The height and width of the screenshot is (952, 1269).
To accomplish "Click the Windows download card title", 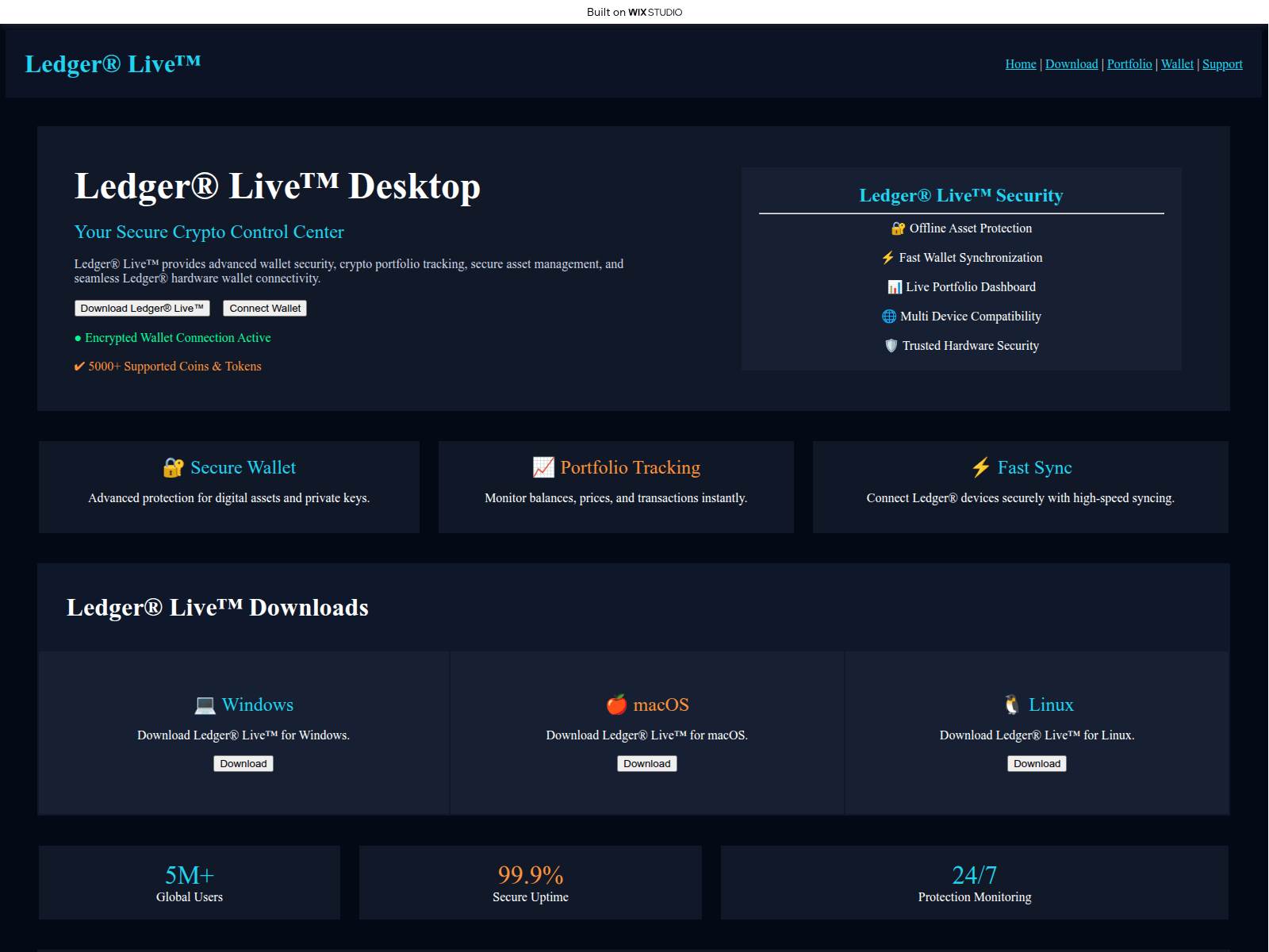I will point(258,705).
